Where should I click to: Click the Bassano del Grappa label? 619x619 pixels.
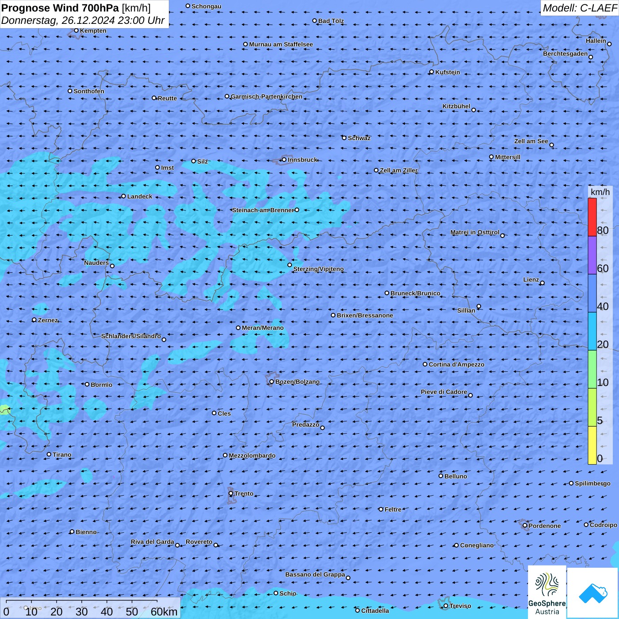315,574
